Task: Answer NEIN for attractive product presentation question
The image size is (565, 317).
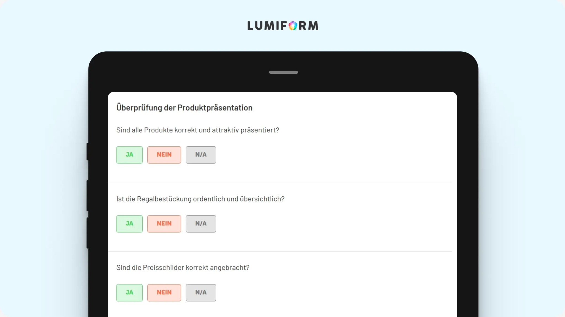Action: (x=164, y=155)
